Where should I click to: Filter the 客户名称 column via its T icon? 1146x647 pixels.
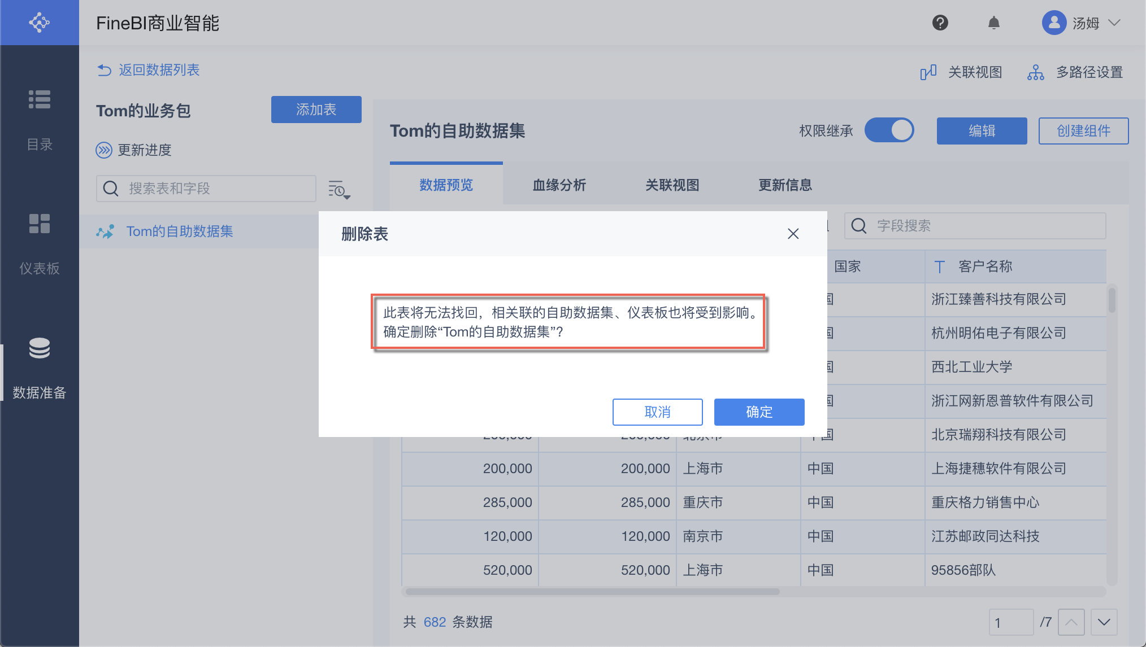click(940, 266)
